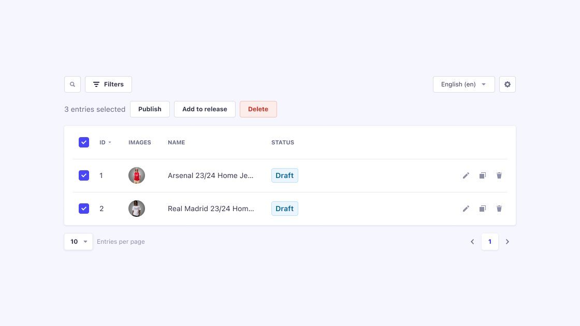Open the 10 entries per page dropdown
Viewport: 580px width, 326px height.
78,242
